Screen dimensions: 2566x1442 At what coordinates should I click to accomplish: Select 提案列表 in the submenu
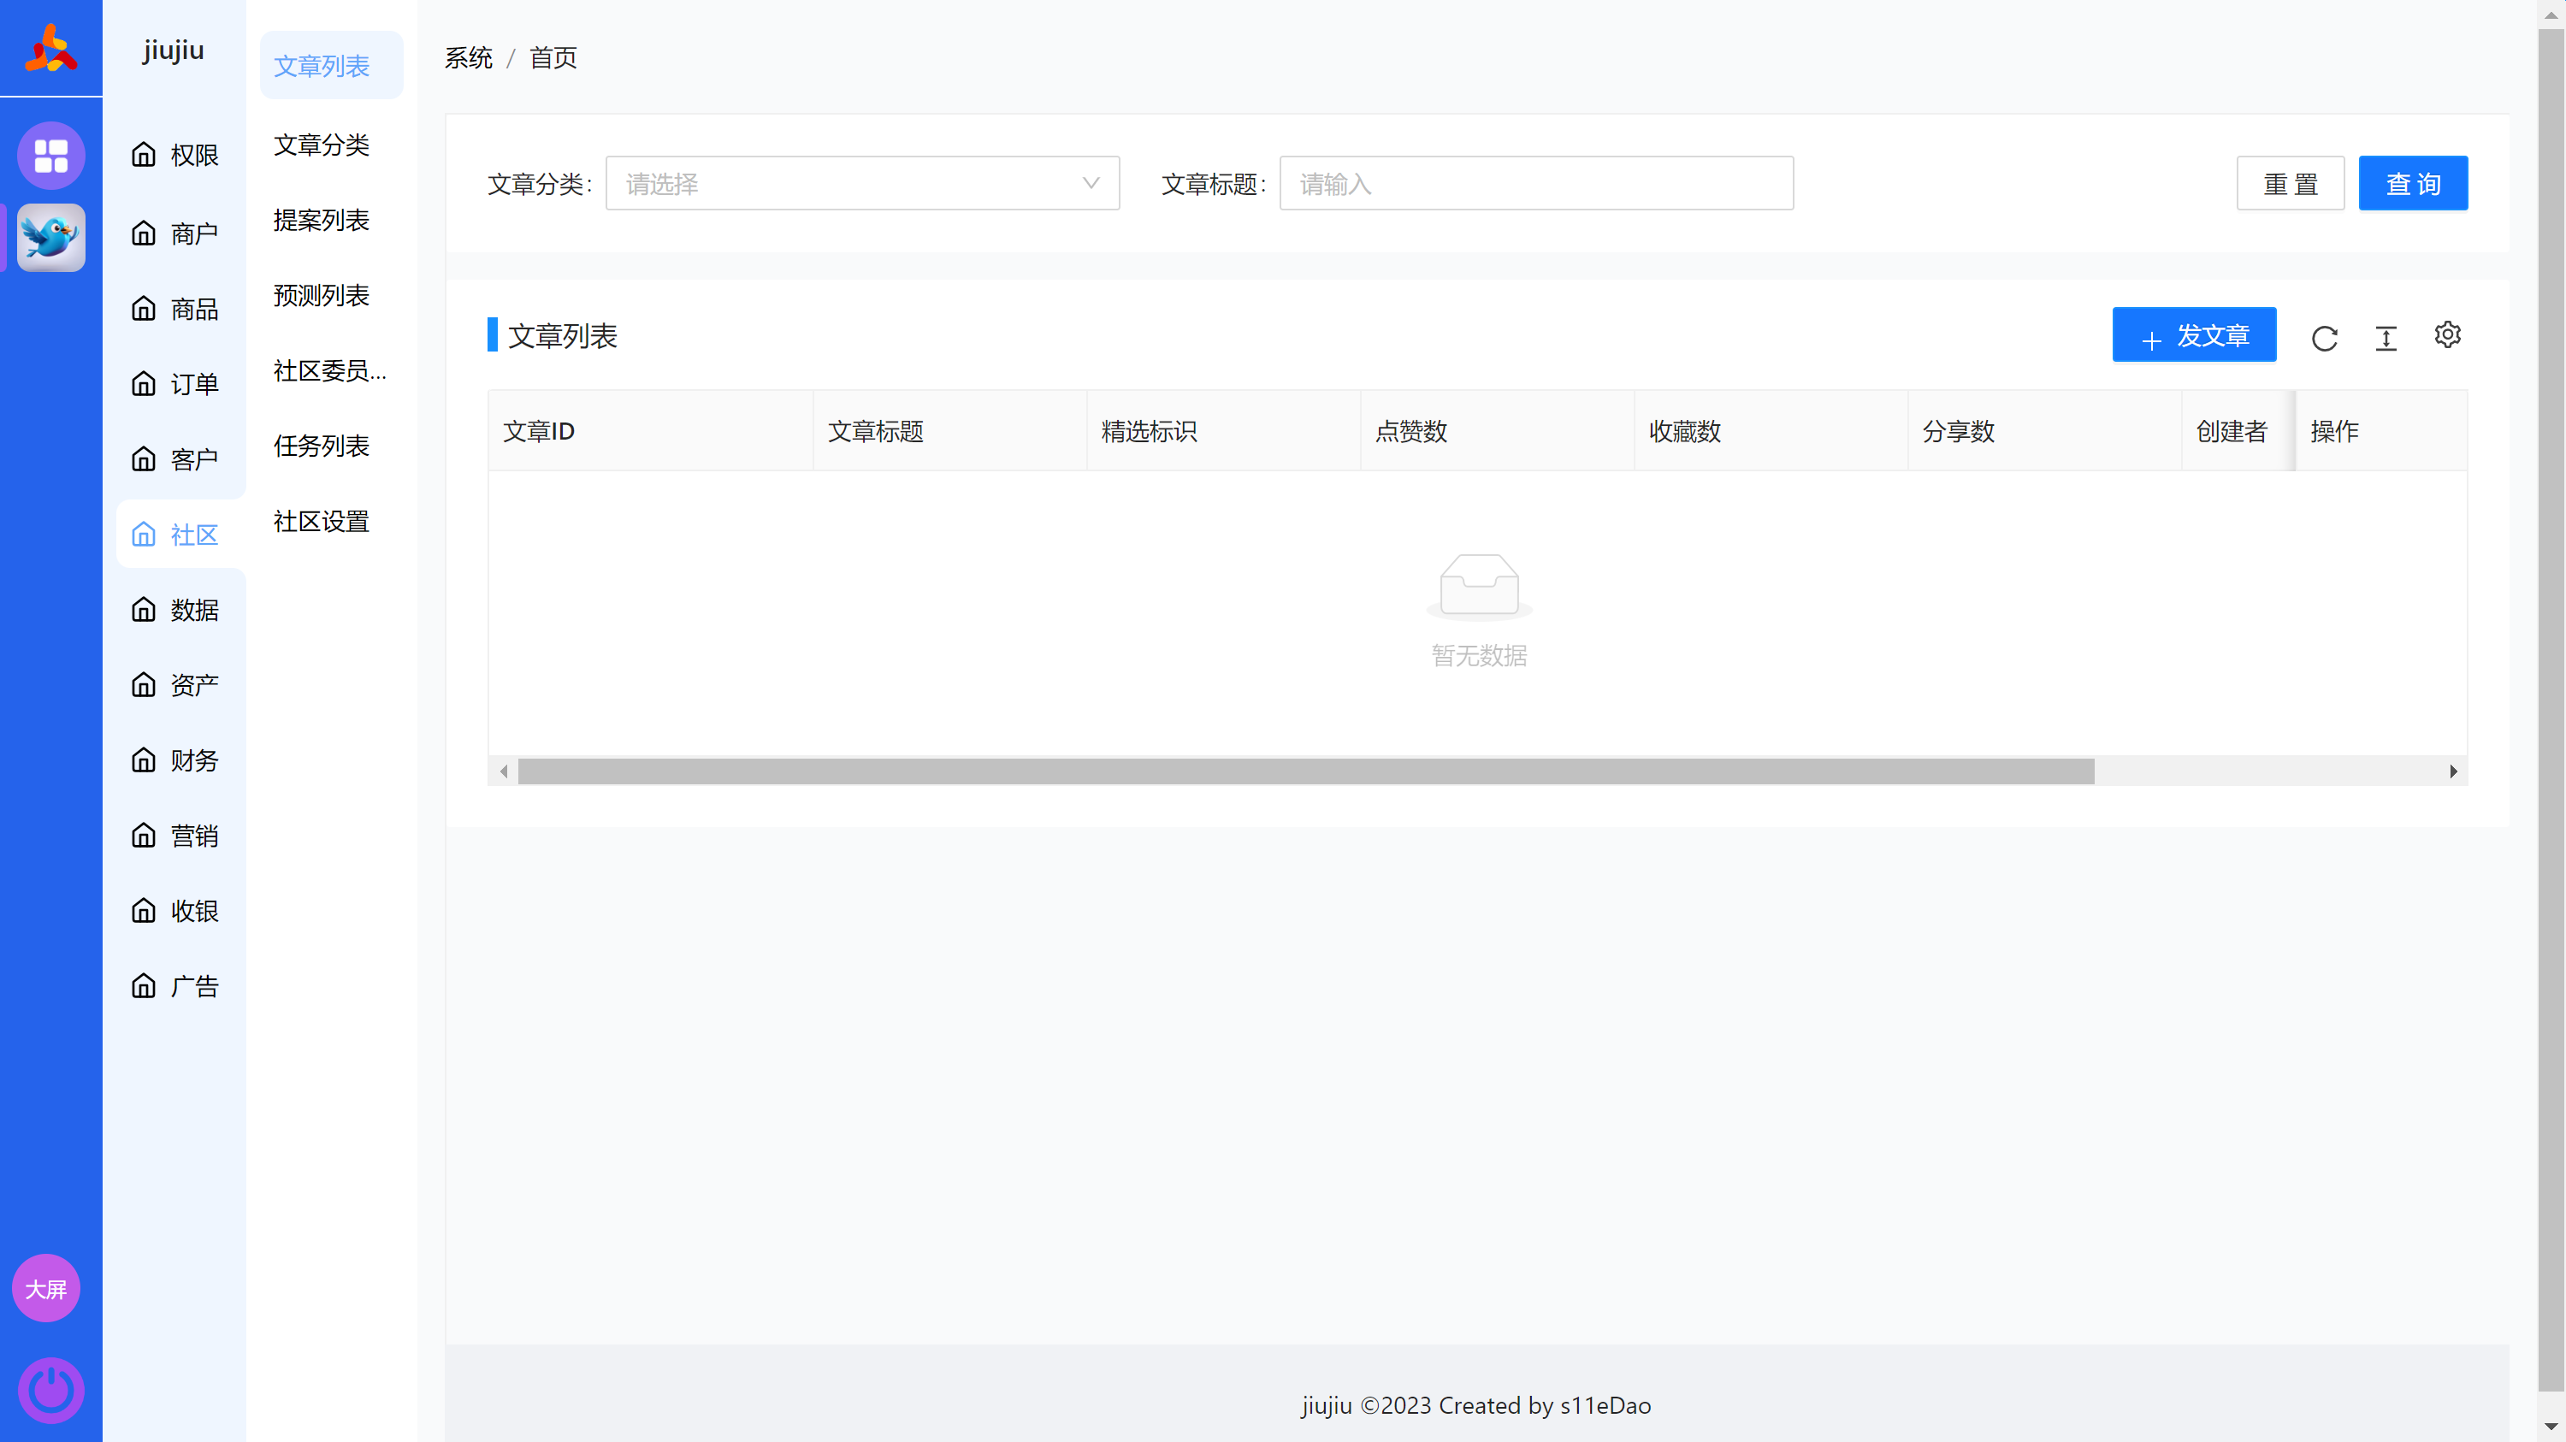point(322,220)
